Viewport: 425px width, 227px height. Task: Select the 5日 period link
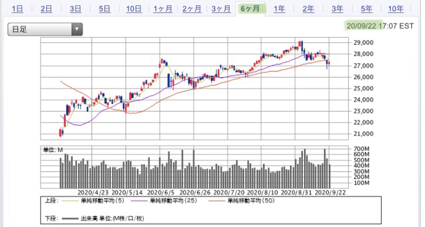pos(104,9)
